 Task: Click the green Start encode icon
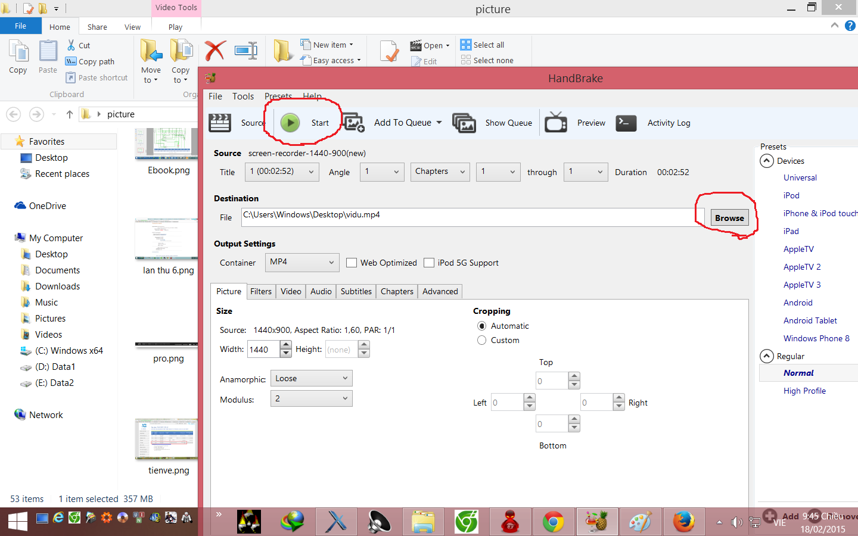290,123
